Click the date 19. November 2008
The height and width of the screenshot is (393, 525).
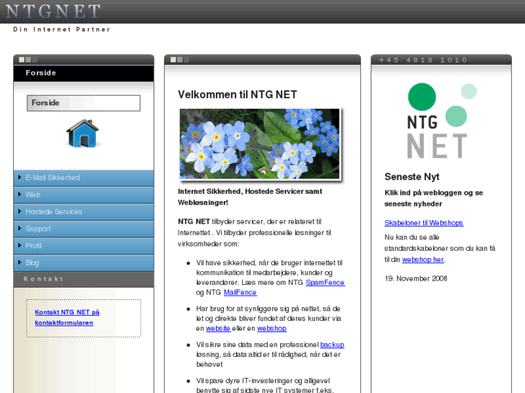[416, 278]
